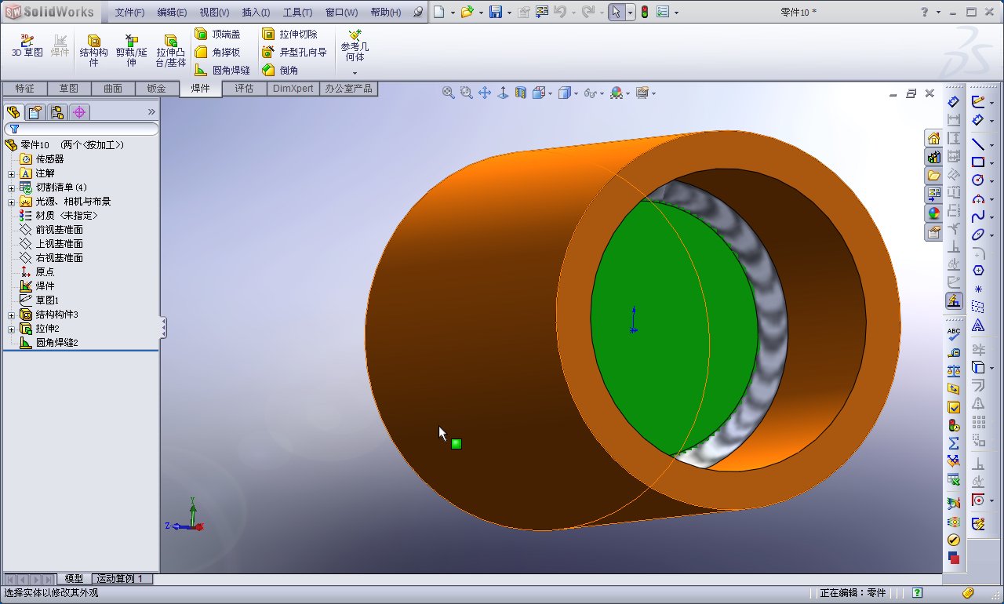Image resolution: width=1004 pixels, height=604 pixels.
Task: Switch to the 特征 ribbon tab
Action: (x=24, y=89)
